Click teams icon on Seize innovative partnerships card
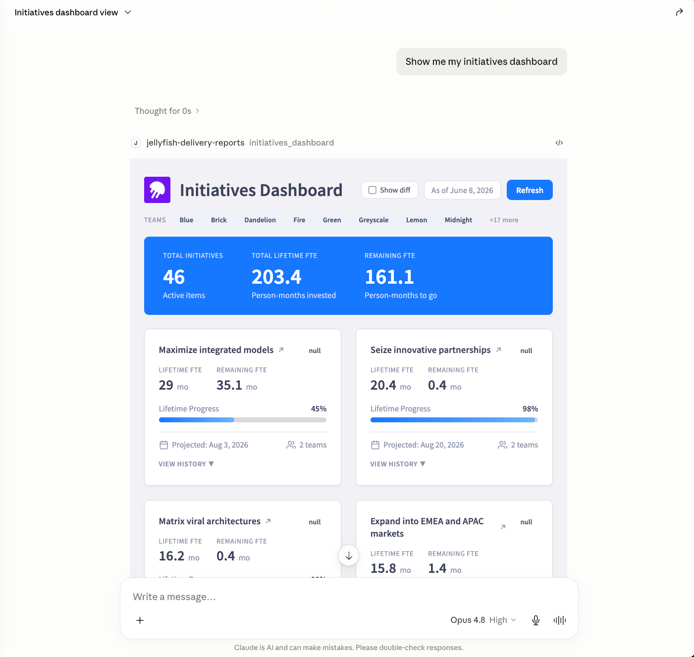This screenshot has height=657, width=694. (502, 445)
